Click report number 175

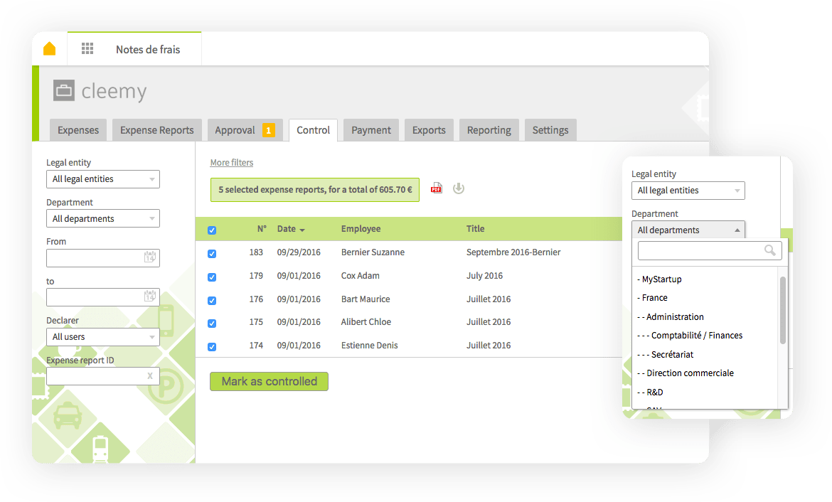click(256, 322)
